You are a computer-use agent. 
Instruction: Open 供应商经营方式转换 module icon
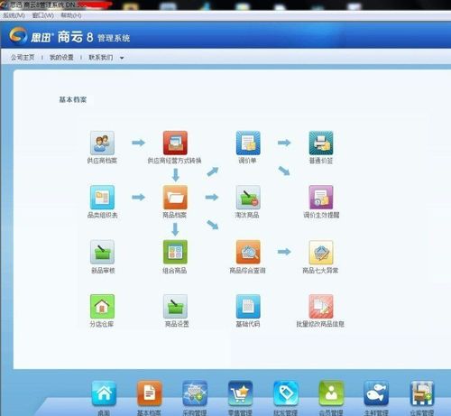pos(175,143)
